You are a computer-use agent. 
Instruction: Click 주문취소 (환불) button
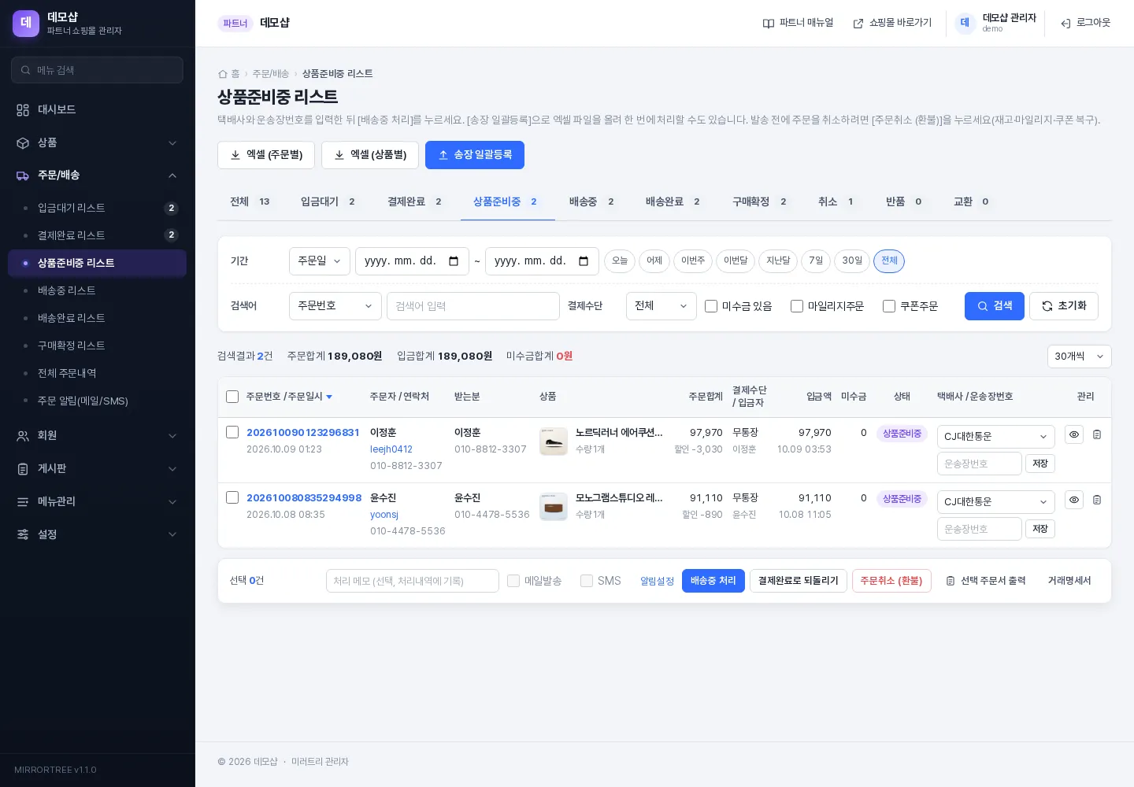point(891,581)
